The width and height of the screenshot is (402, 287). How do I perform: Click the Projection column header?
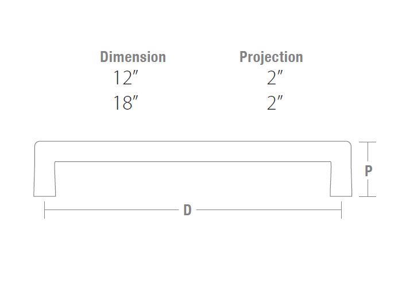[271, 57]
